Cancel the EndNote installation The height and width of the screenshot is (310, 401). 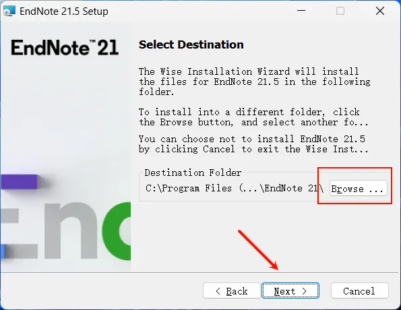360,290
